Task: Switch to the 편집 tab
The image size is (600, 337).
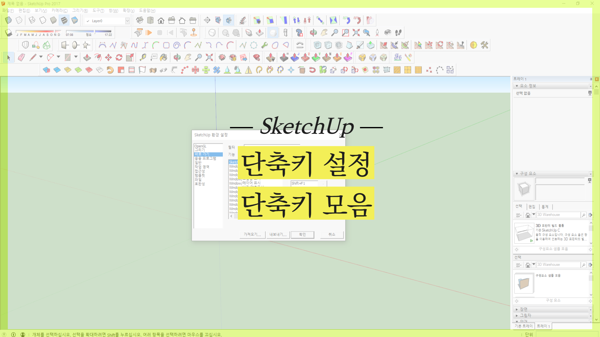Action: pos(532,207)
